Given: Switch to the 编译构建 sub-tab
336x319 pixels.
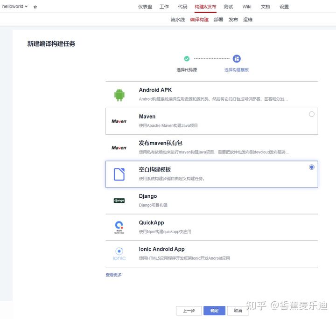Looking at the screenshot, I should click(199, 20).
